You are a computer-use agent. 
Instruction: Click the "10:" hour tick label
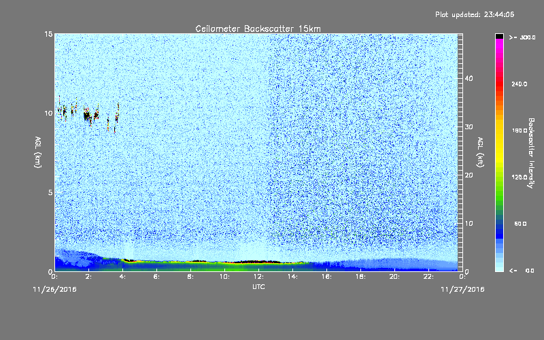224,277
